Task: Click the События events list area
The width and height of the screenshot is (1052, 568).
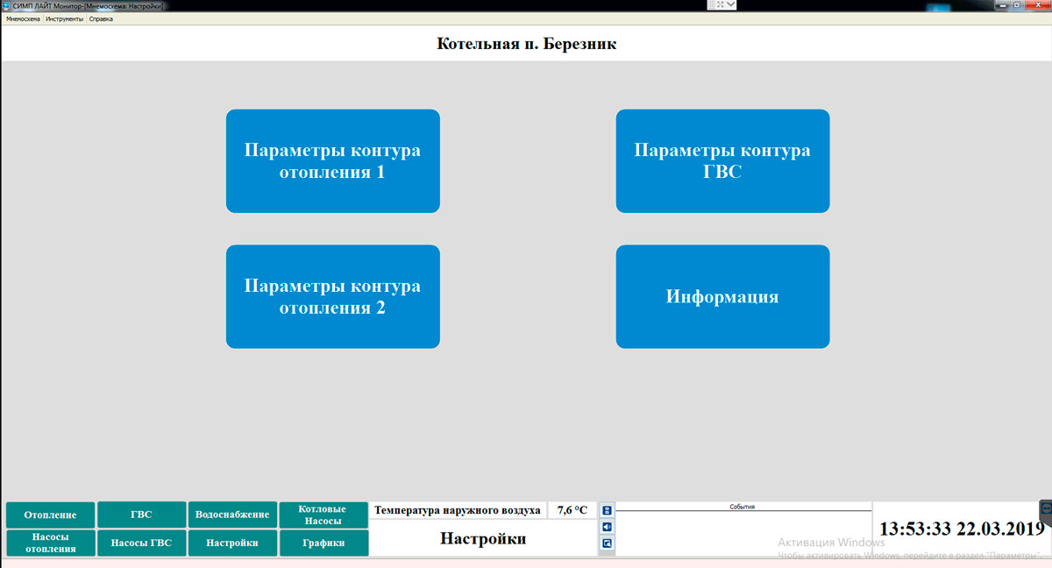Action: coord(743,531)
